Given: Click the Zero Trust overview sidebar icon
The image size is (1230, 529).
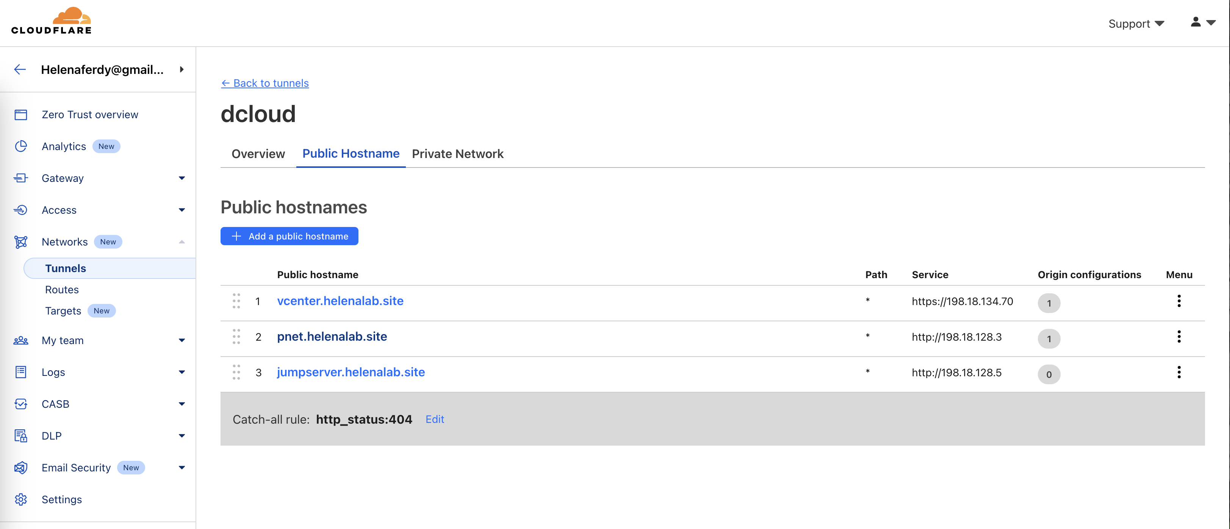Looking at the screenshot, I should tap(20, 114).
